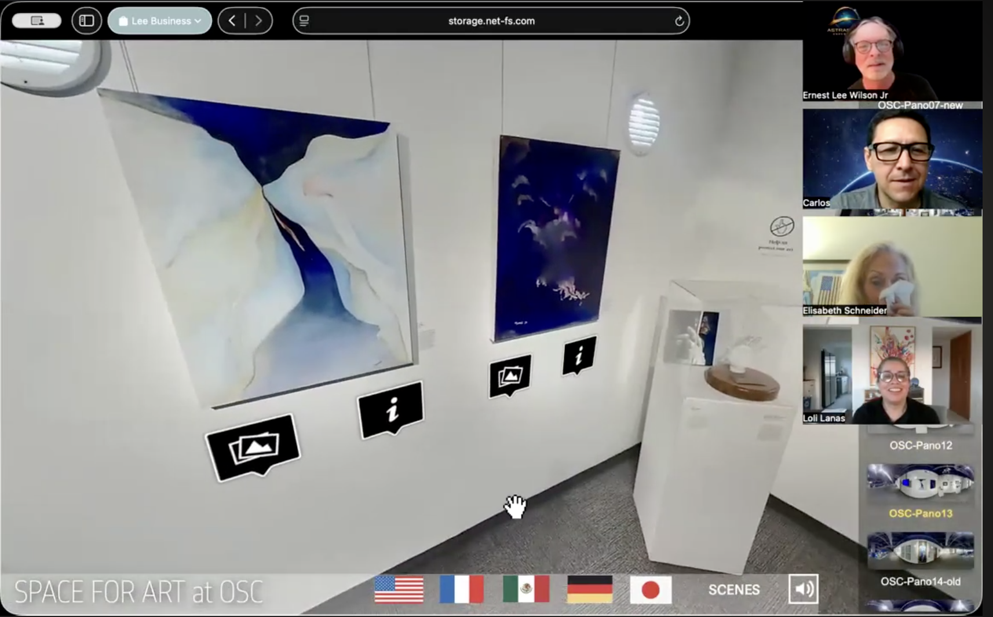Select the Mexican flag language
The height and width of the screenshot is (617, 993).
coord(526,589)
